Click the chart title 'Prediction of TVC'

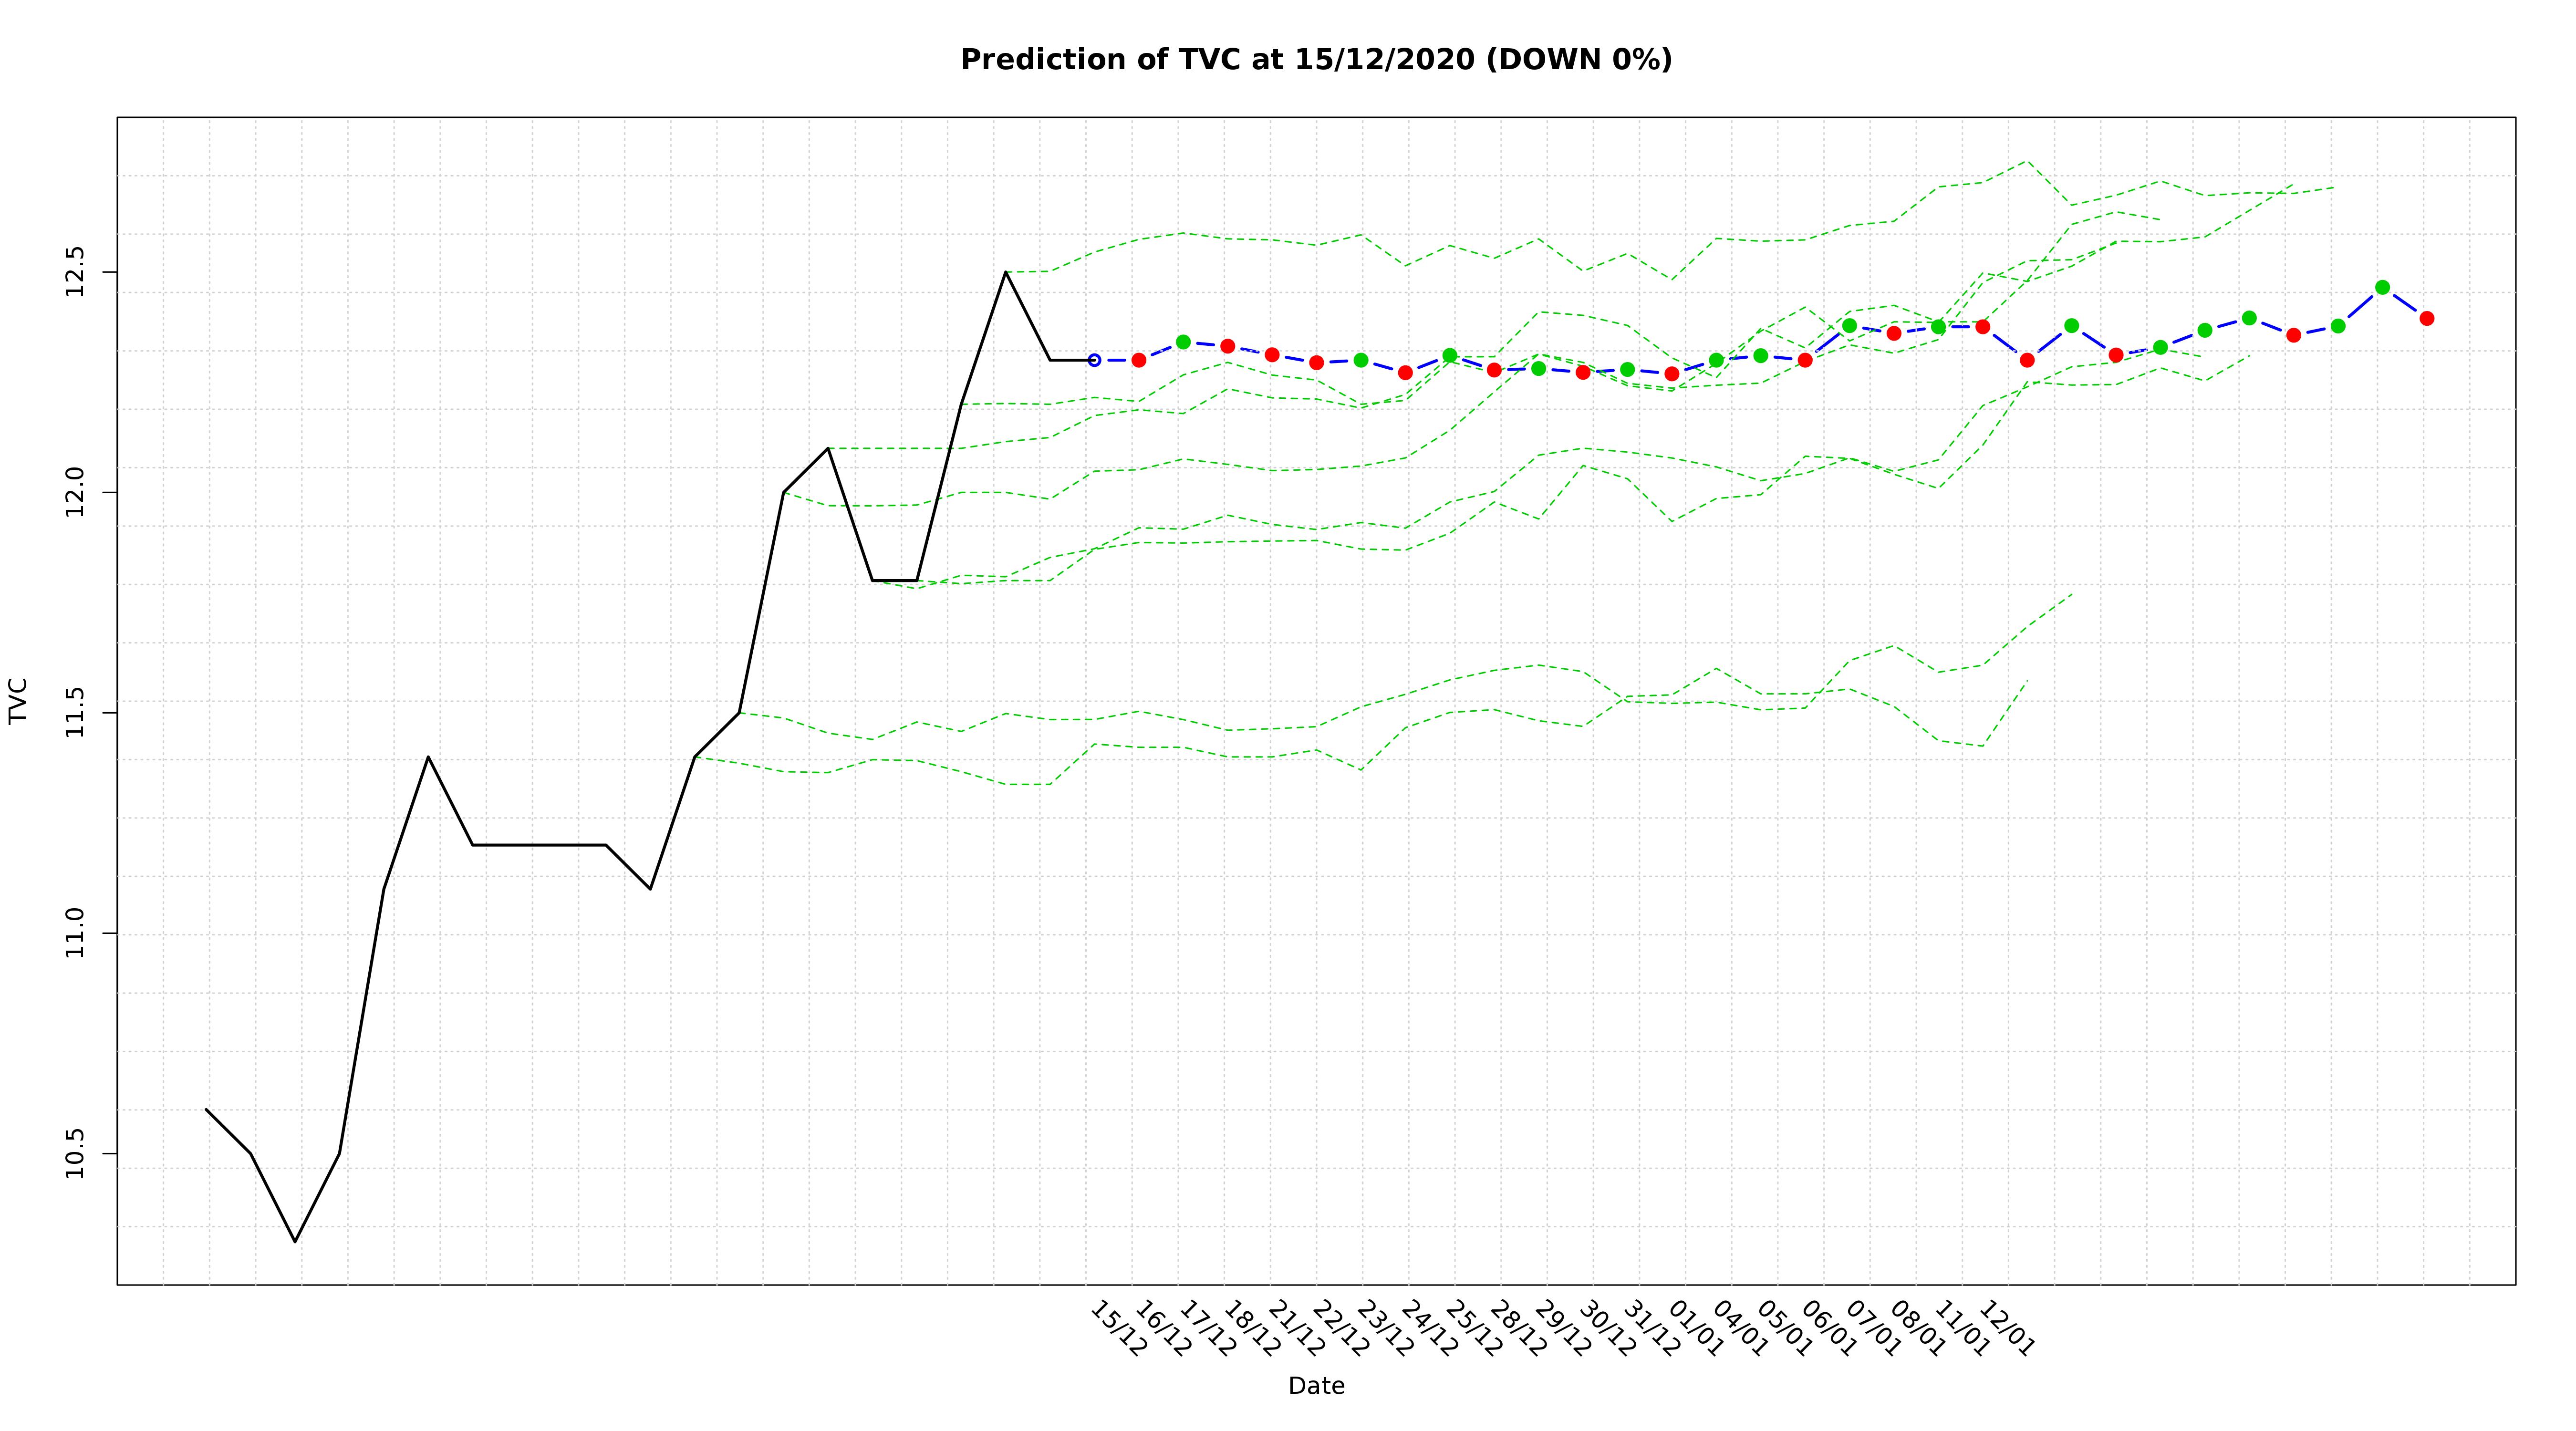[1315, 60]
